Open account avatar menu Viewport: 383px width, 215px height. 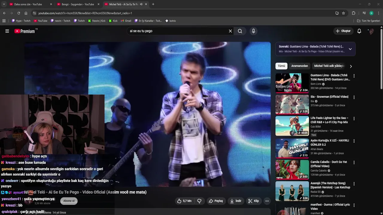[371, 31]
